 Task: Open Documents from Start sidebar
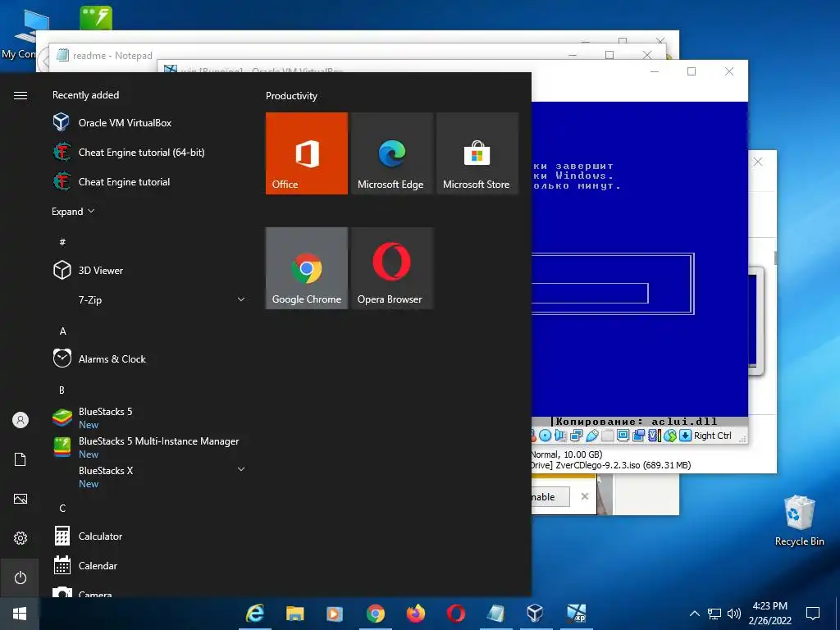tap(21, 459)
